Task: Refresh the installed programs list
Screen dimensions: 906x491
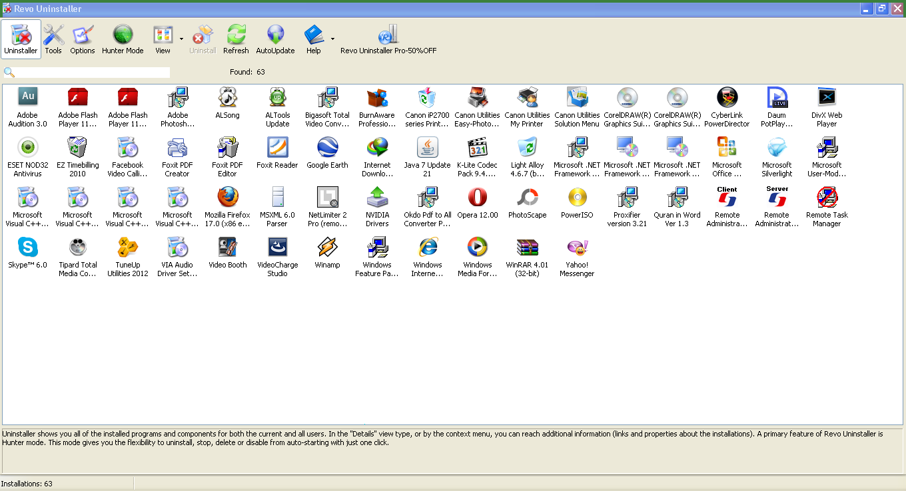Action: (236, 39)
